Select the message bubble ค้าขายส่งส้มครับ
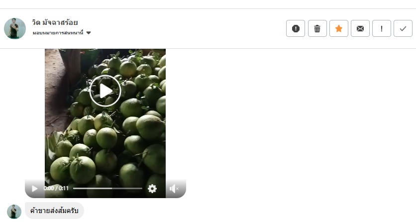 pyautogui.click(x=54, y=211)
